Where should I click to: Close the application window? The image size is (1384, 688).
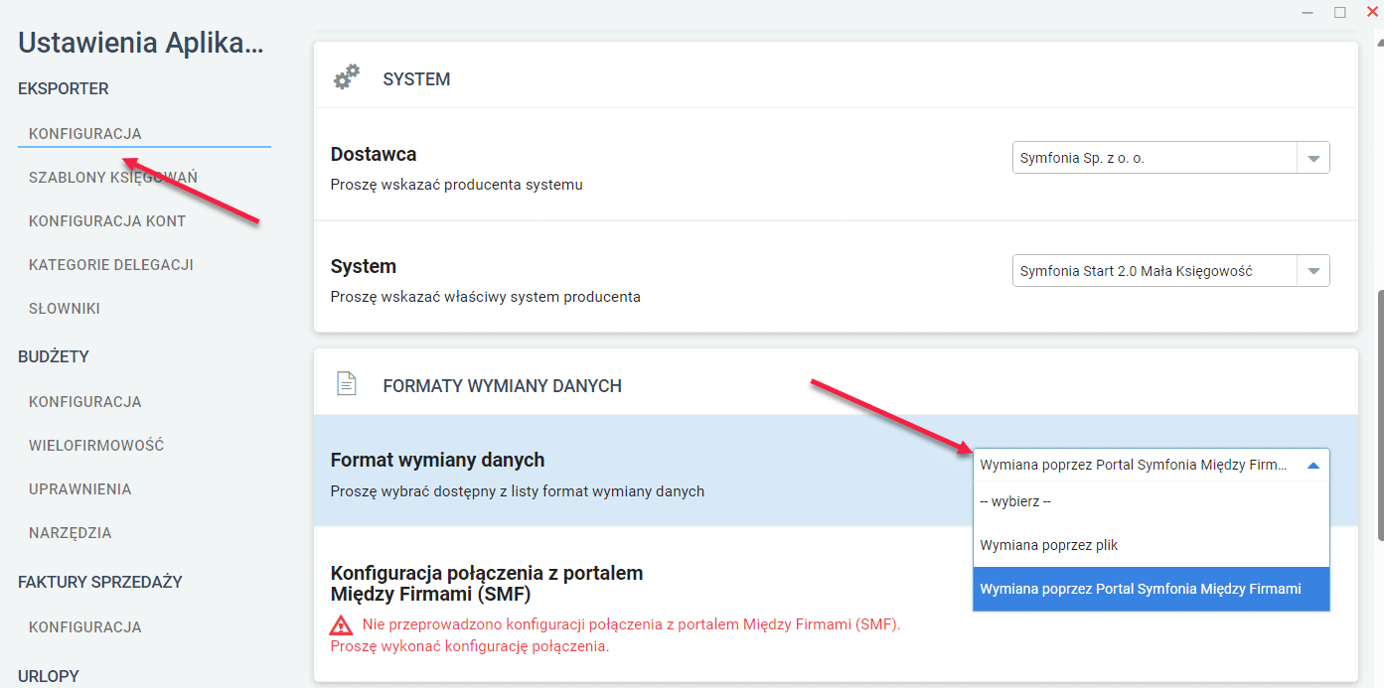pyautogui.click(x=1372, y=11)
